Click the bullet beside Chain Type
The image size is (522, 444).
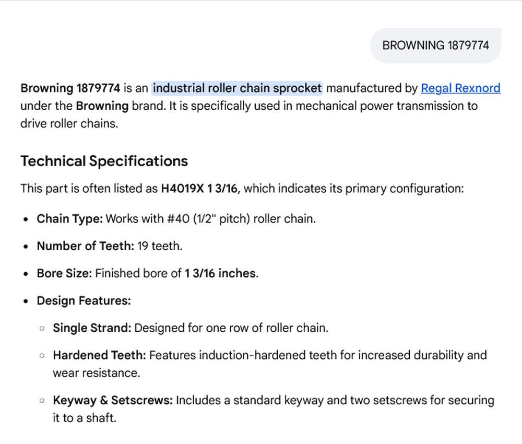[26, 219]
